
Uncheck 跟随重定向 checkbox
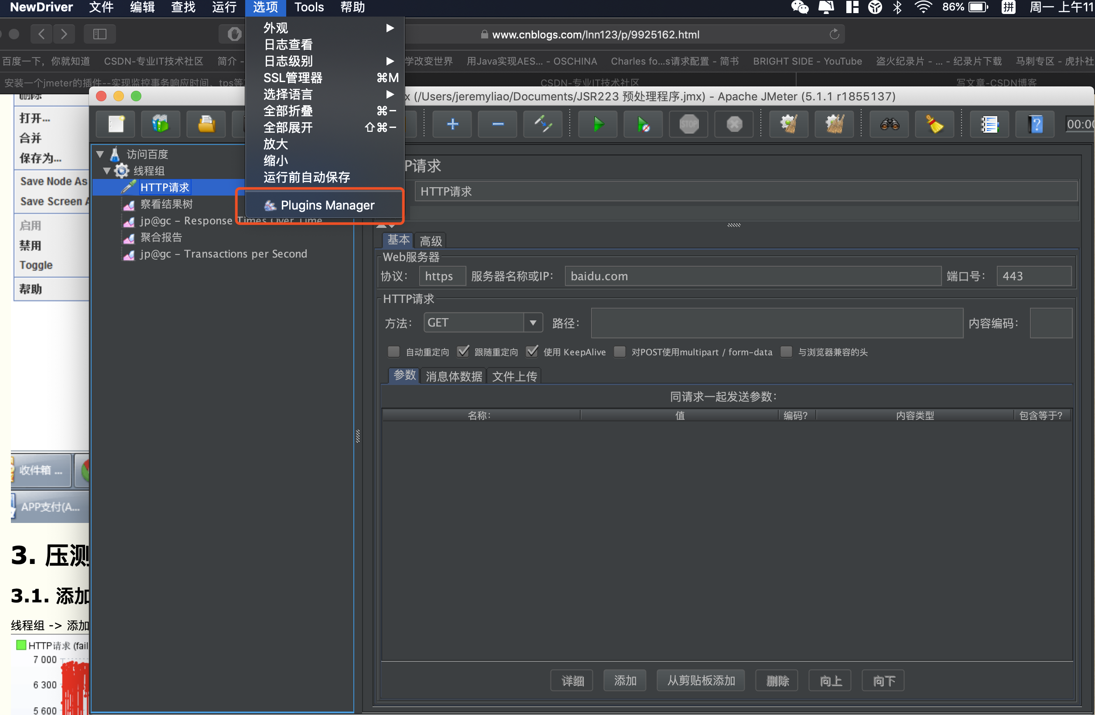(x=463, y=351)
